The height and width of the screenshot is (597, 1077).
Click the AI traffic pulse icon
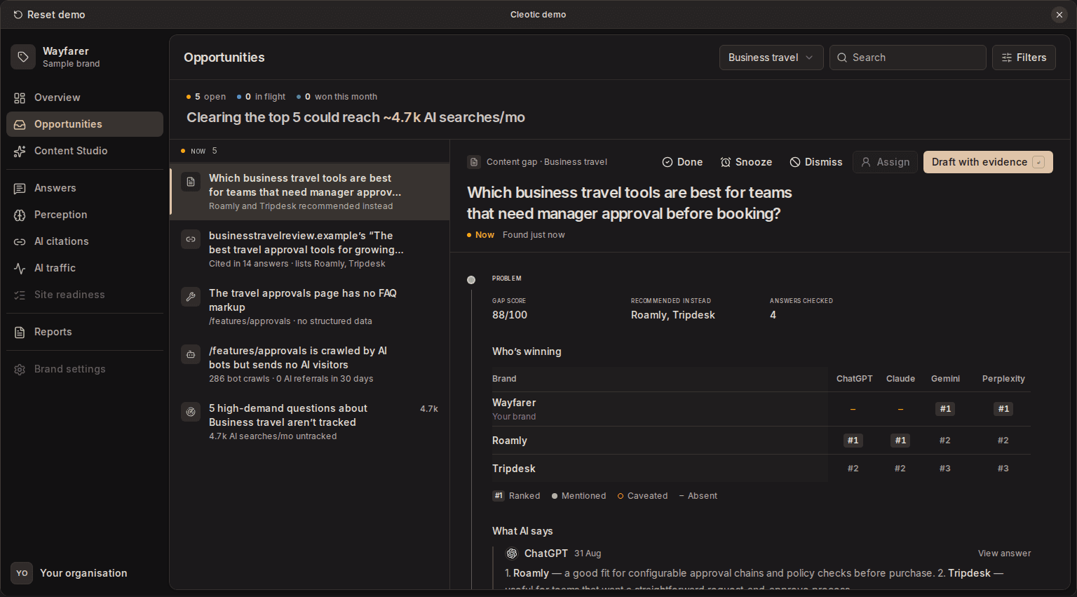pyautogui.click(x=20, y=268)
